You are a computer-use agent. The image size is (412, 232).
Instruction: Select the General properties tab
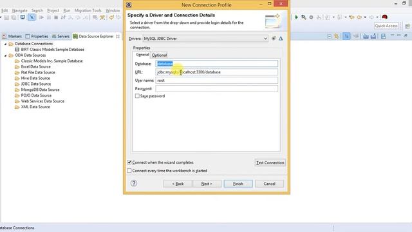click(142, 55)
